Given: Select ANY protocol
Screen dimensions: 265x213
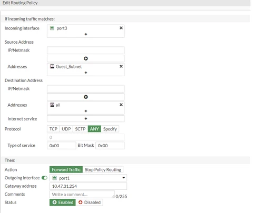Looking at the screenshot, I should pyautogui.click(x=94, y=129).
